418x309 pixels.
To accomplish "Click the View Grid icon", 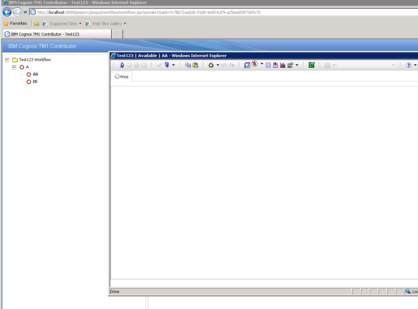I will (268, 65).
